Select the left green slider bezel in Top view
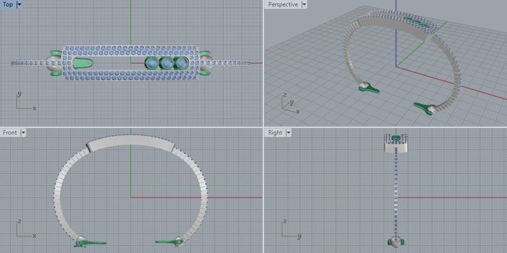The image size is (507, 253). [x=83, y=63]
